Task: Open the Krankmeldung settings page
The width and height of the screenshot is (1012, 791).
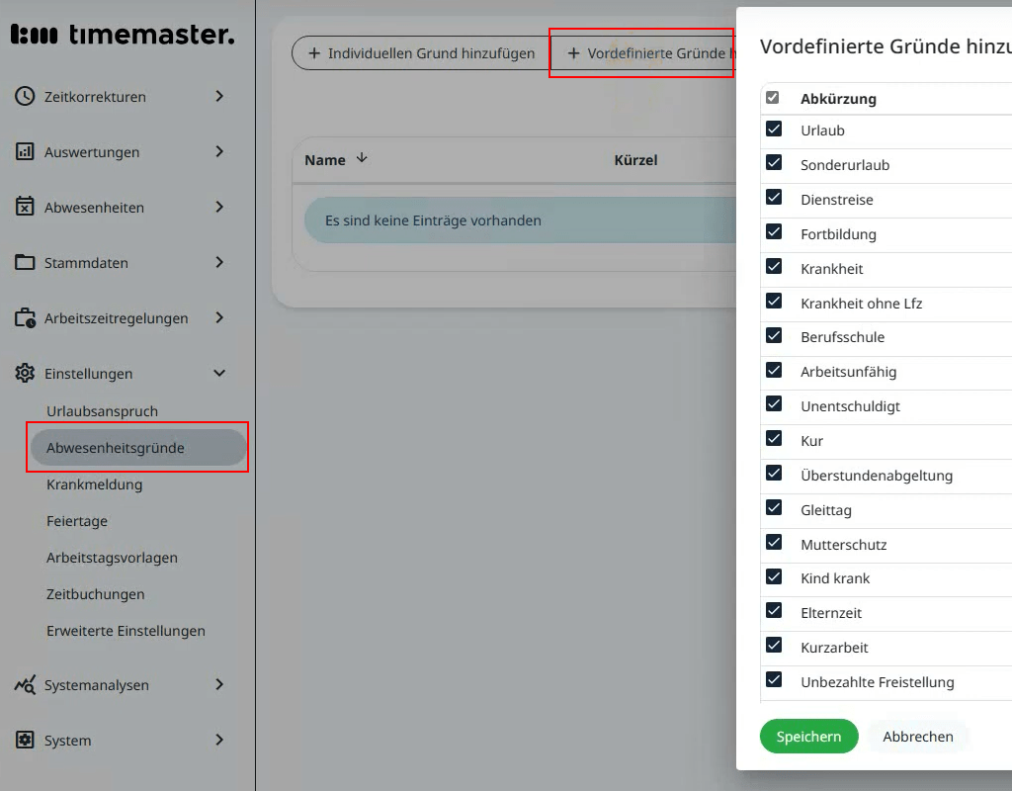Action: [x=95, y=484]
